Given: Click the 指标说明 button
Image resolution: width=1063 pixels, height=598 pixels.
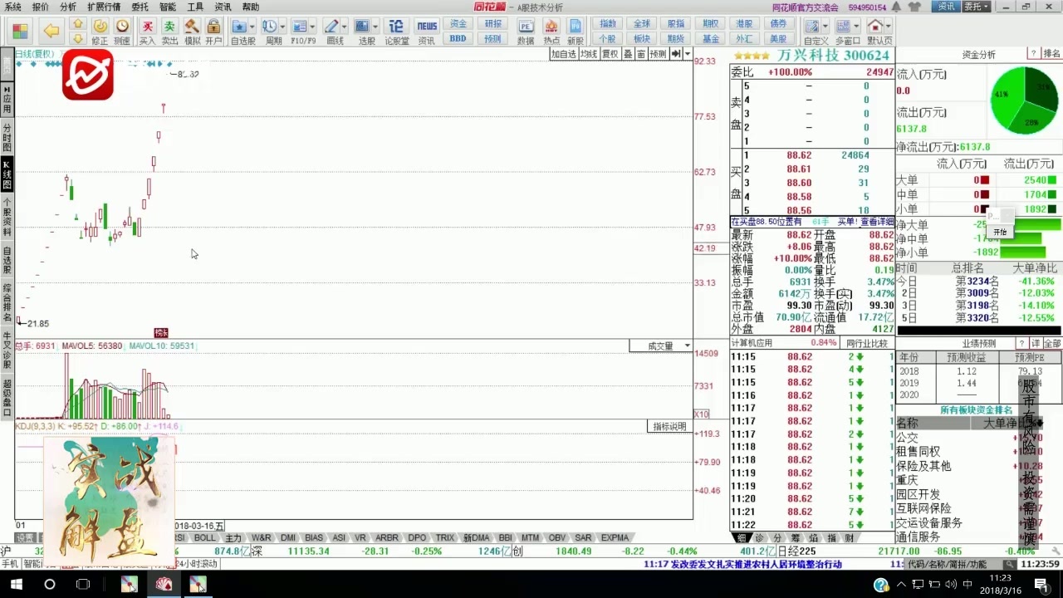Looking at the screenshot, I should pos(669,427).
